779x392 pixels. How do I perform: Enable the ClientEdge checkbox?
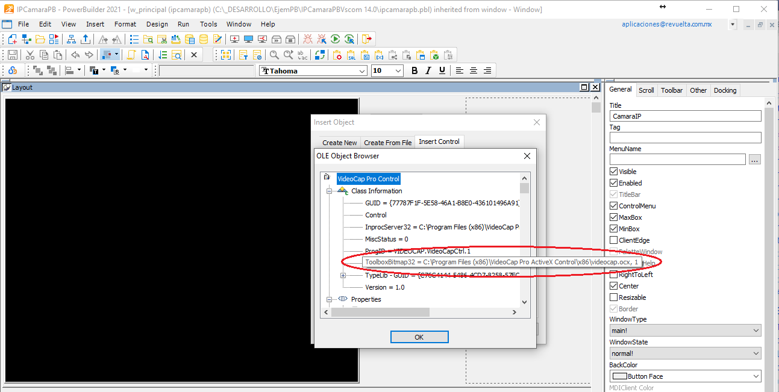click(614, 240)
